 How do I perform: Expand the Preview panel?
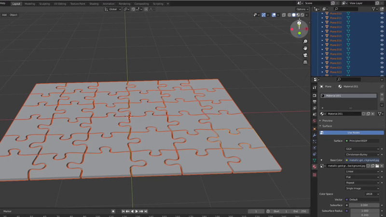click(327, 121)
